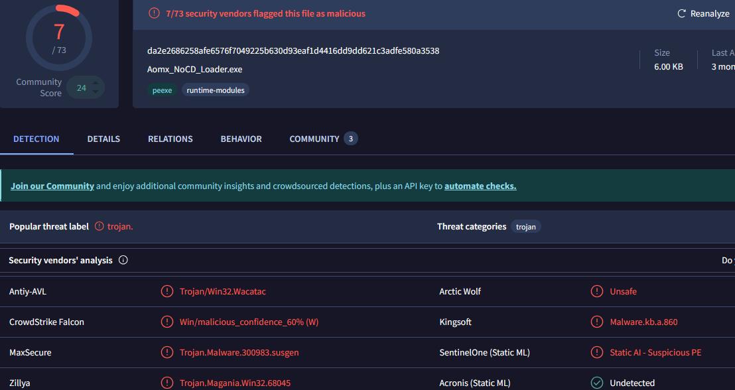
Task: Click the alert icon for Static AI - Suspicious PE
Action: coord(597,352)
